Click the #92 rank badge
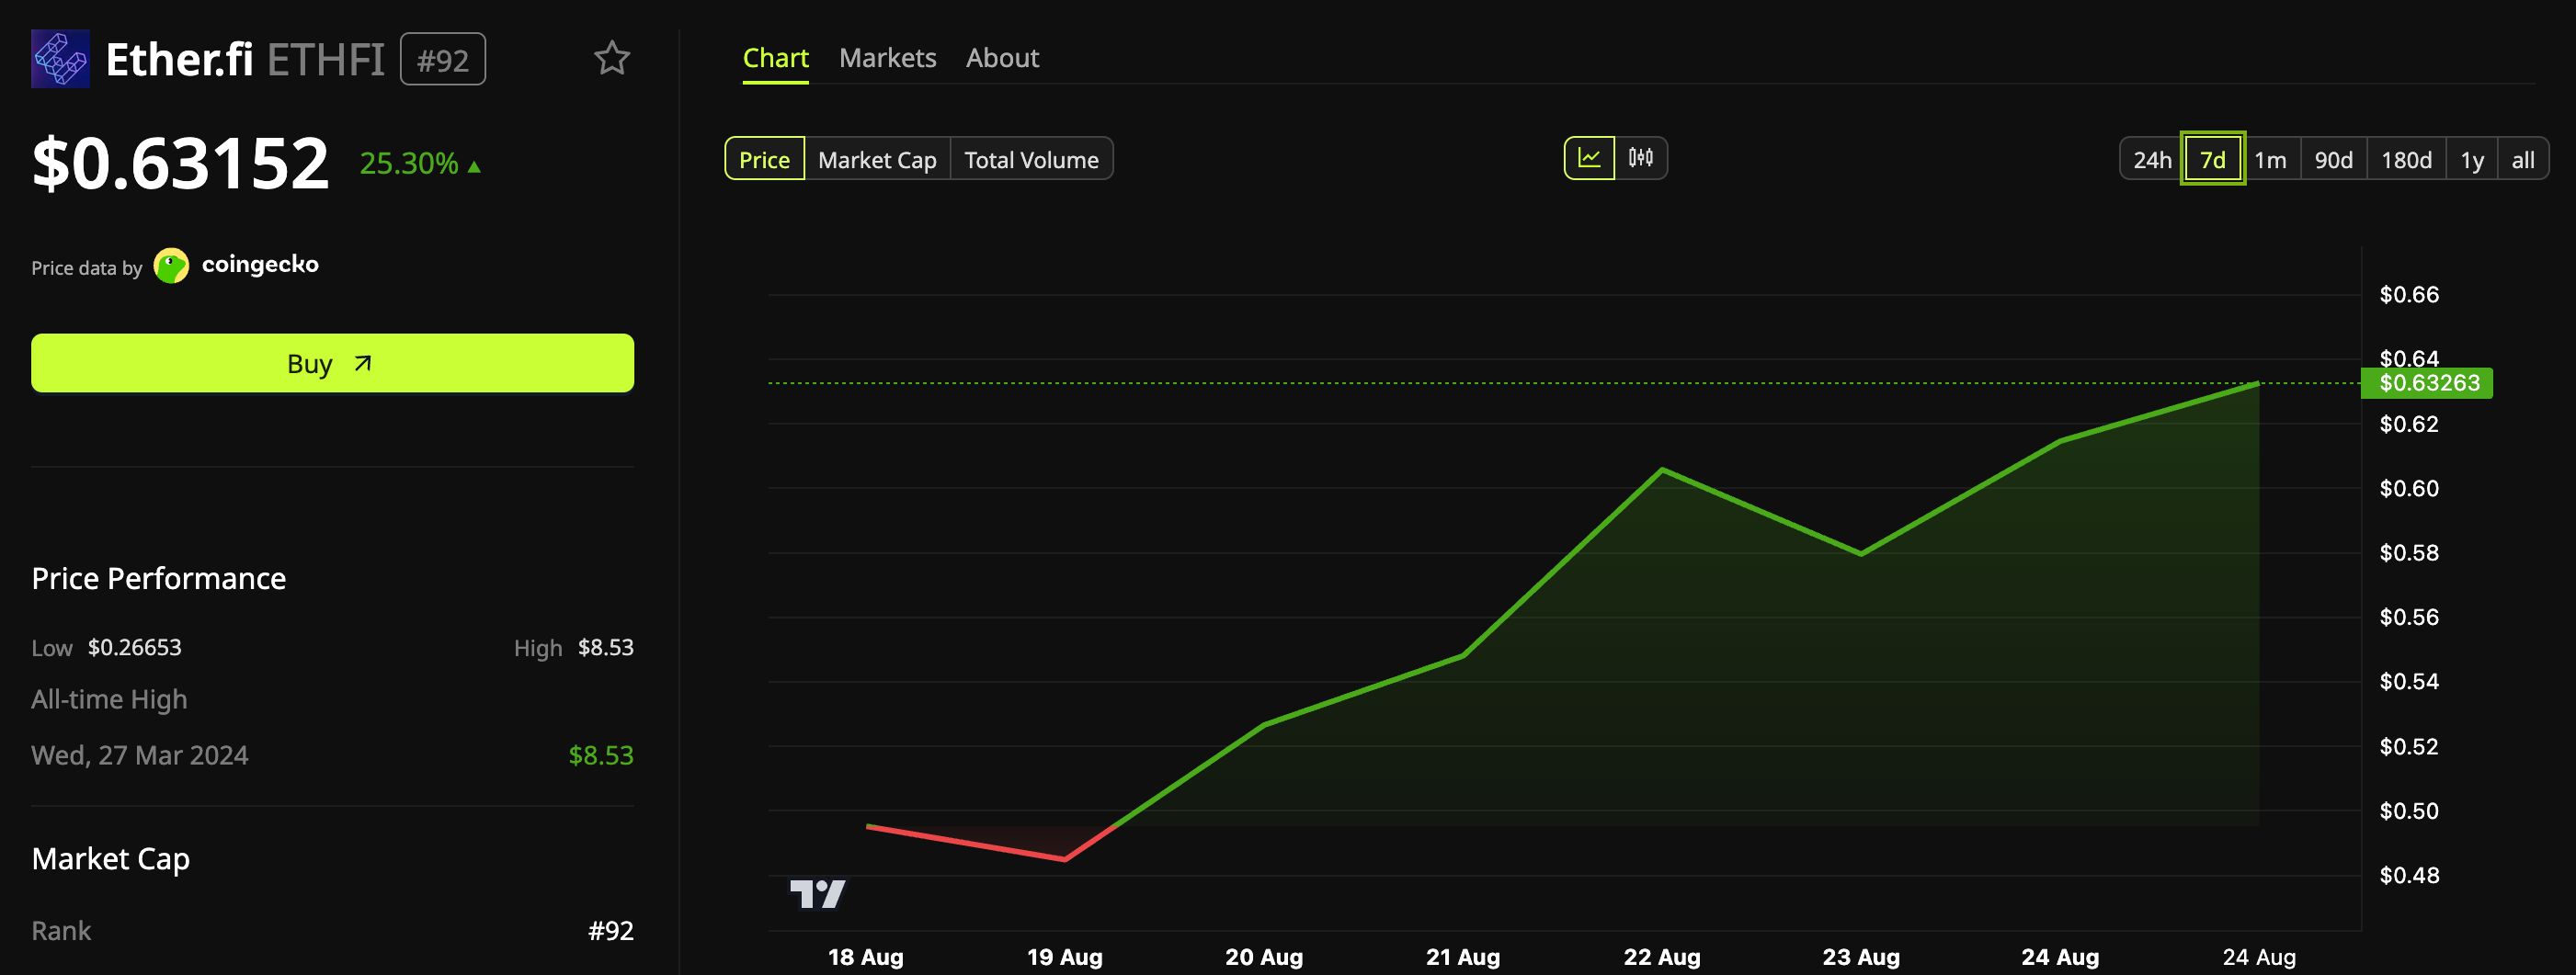 click(x=443, y=59)
